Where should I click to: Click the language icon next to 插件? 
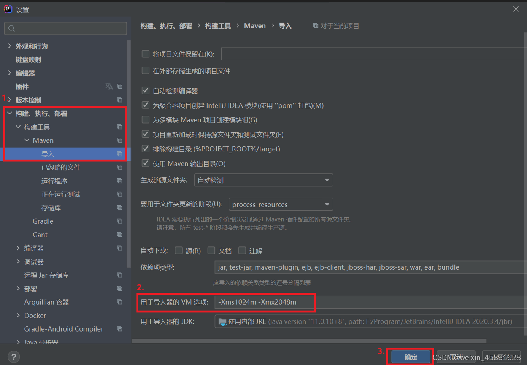(x=109, y=86)
